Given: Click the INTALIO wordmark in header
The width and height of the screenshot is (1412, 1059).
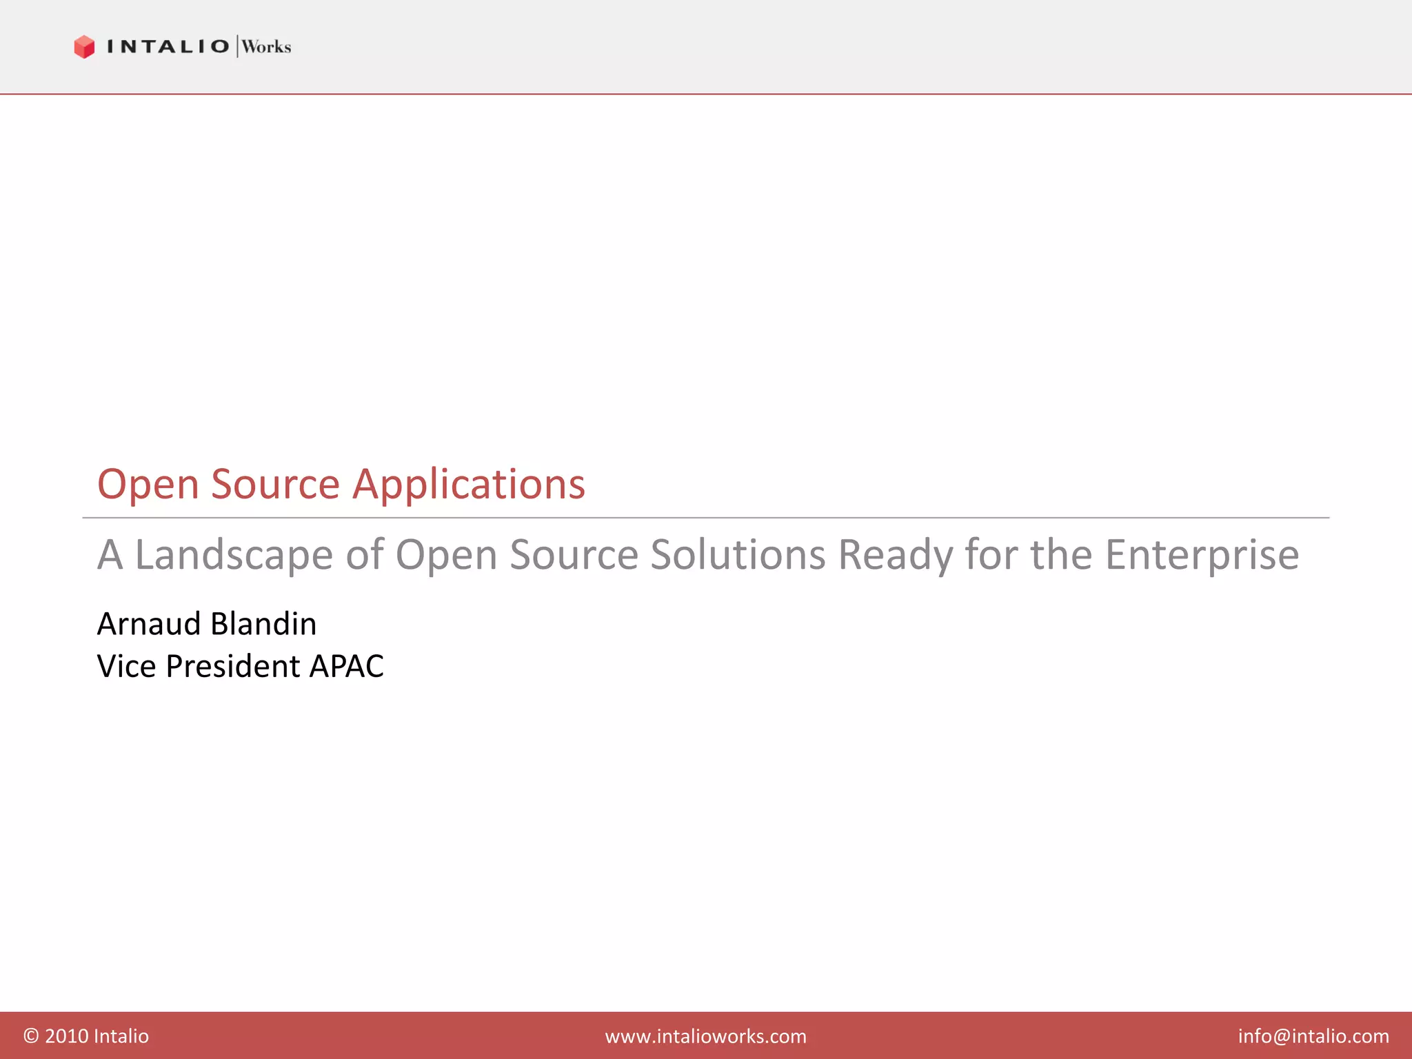Looking at the screenshot, I should tap(168, 47).
